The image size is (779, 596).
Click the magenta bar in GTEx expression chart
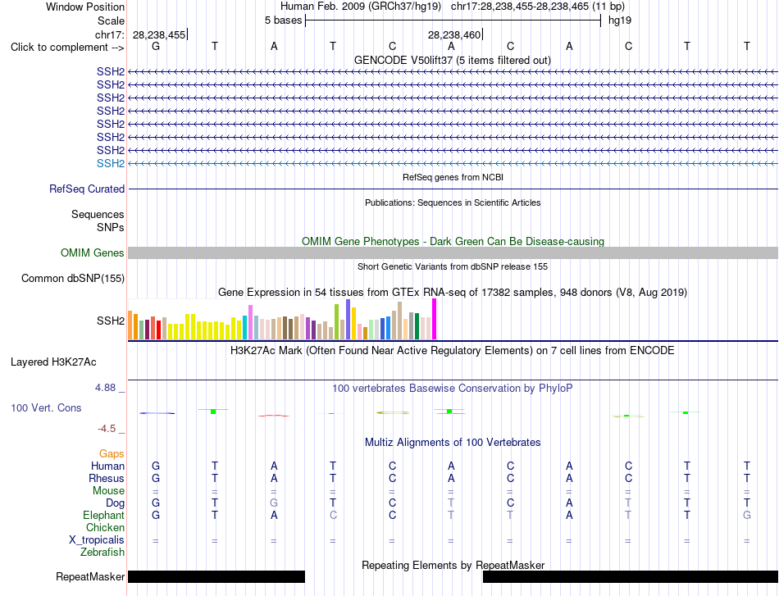click(435, 319)
